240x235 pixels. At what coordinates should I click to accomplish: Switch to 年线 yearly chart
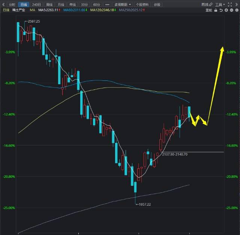click(x=72, y=5)
